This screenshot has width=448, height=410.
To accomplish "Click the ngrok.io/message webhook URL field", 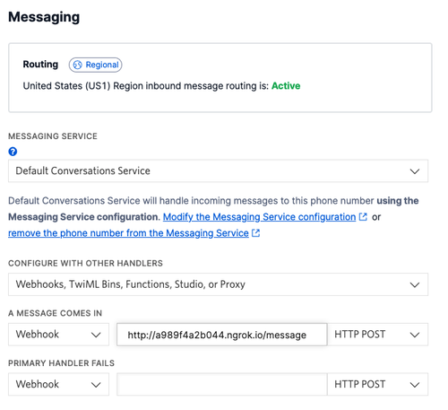I will [x=222, y=335].
